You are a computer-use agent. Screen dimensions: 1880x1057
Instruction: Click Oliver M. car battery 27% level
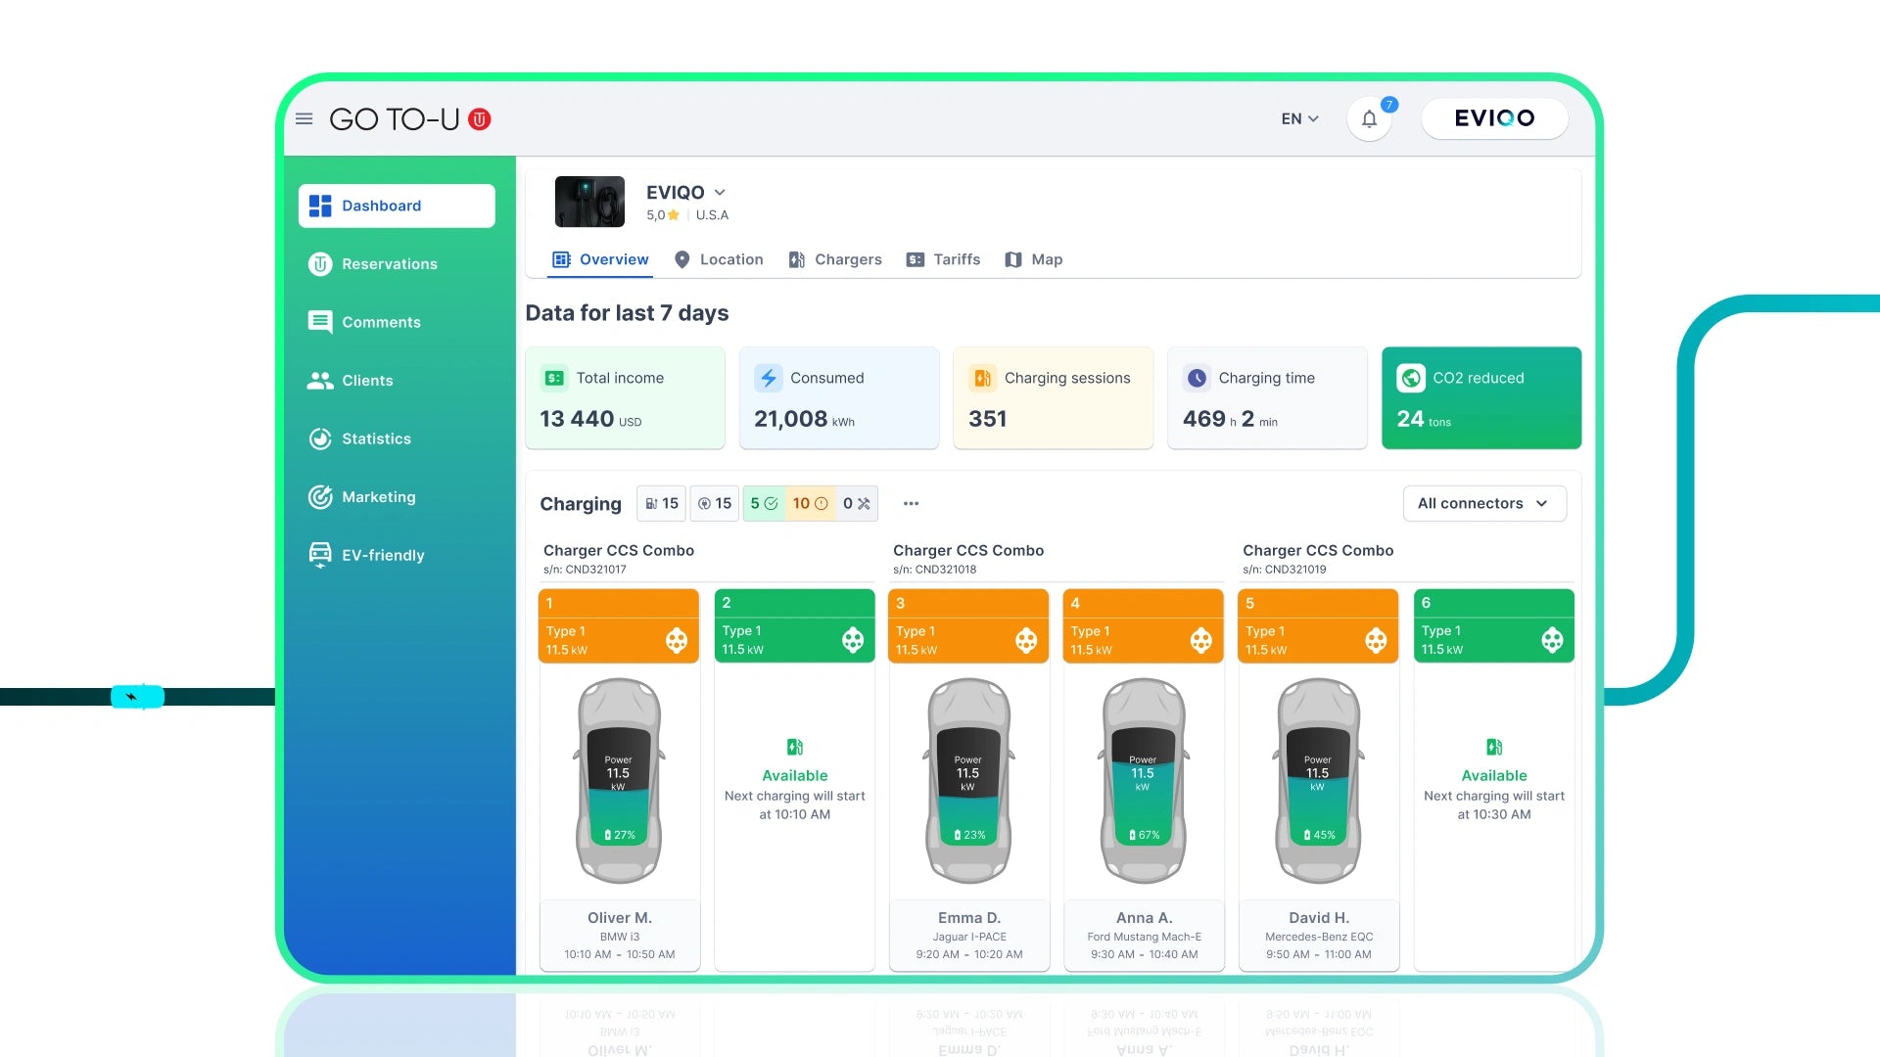619,834
